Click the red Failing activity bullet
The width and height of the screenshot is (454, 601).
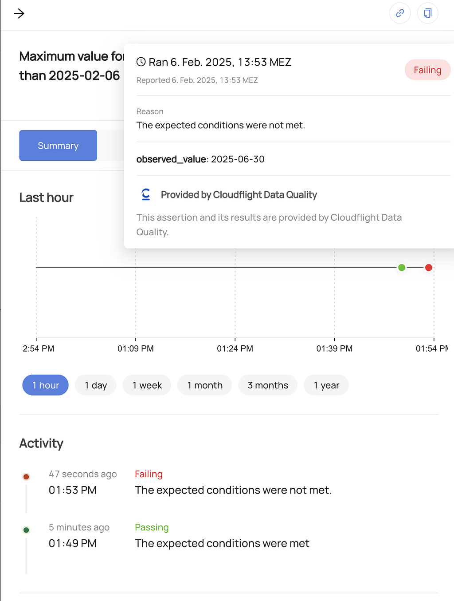point(26,477)
